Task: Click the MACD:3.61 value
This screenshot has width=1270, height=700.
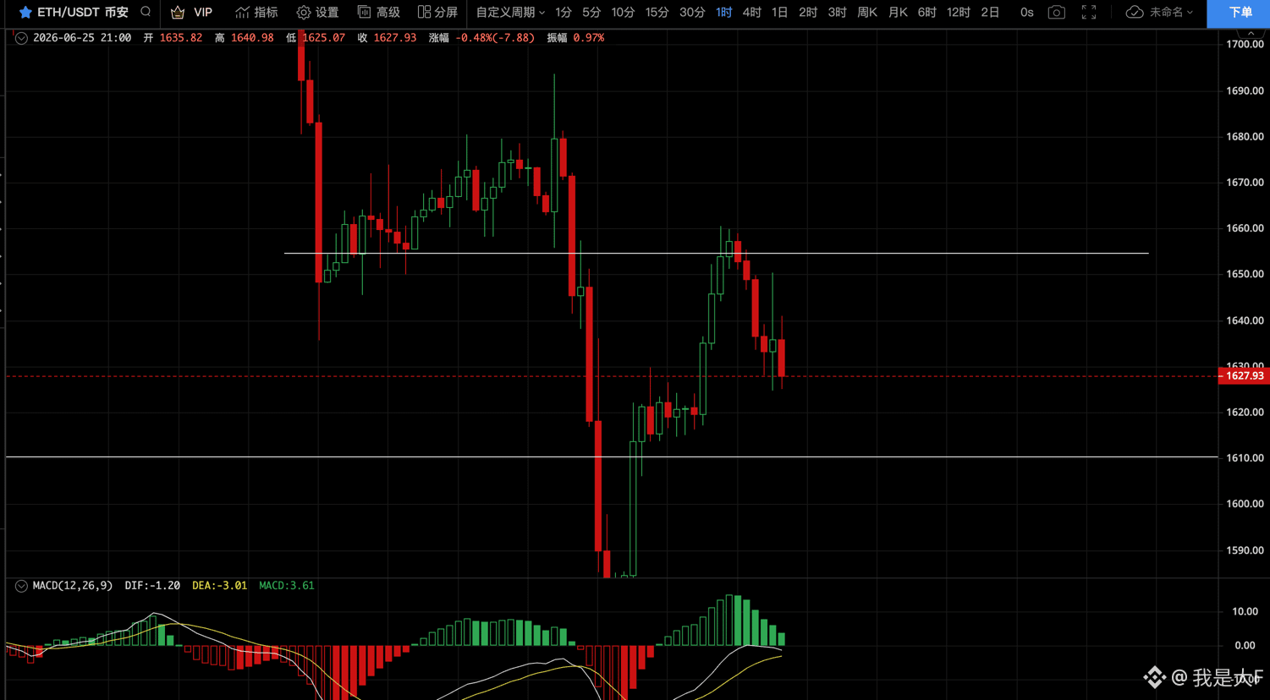Action: [x=286, y=585]
